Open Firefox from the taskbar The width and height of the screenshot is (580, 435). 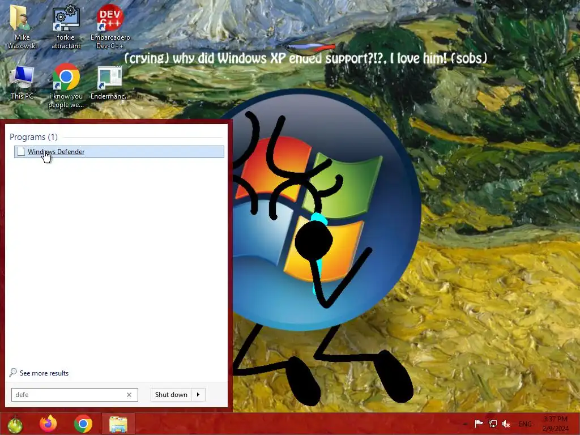(48, 424)
